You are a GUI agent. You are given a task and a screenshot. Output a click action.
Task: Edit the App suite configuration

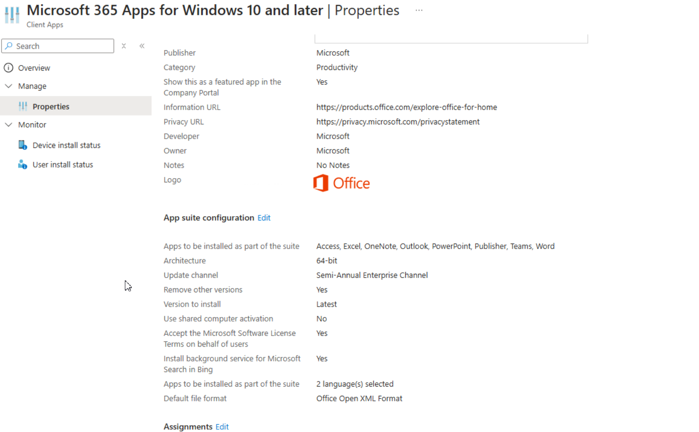click(x=264, y=218)
